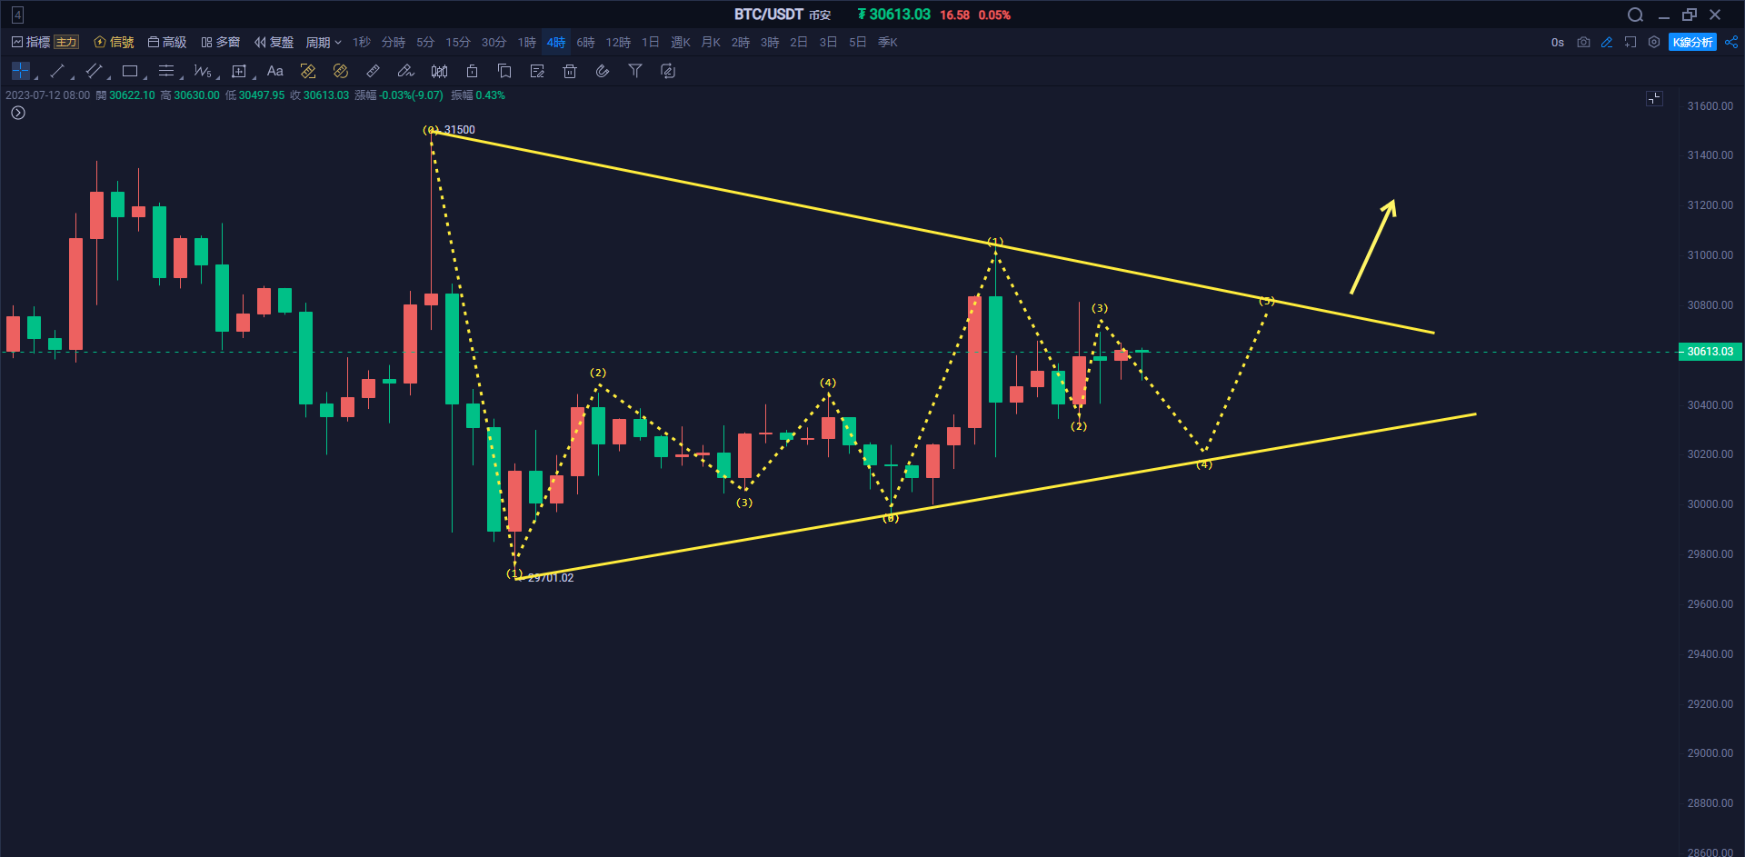1745x857 pixels.
Task: Switch to the 5日 timeframe
Action: click(858, 42)
